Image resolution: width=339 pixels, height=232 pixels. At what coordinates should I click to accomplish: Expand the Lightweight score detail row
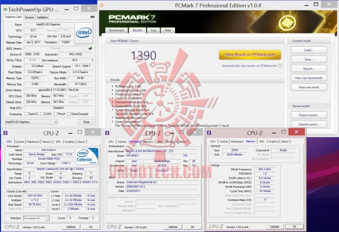pos(113,91)
